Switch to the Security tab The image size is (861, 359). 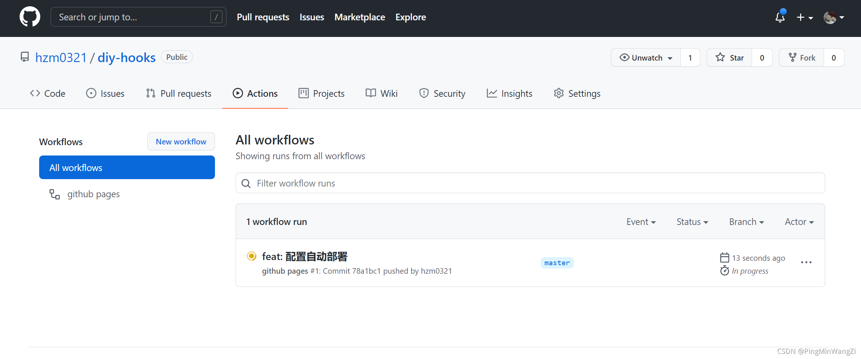(x=442, y=93)
